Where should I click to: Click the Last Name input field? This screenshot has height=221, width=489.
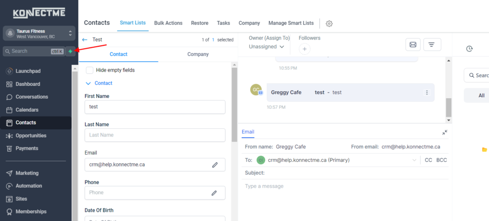(x=155, y=135)
